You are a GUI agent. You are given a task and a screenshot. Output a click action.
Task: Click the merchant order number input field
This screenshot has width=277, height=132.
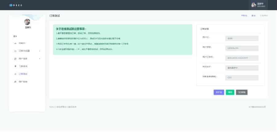[242, 58]
